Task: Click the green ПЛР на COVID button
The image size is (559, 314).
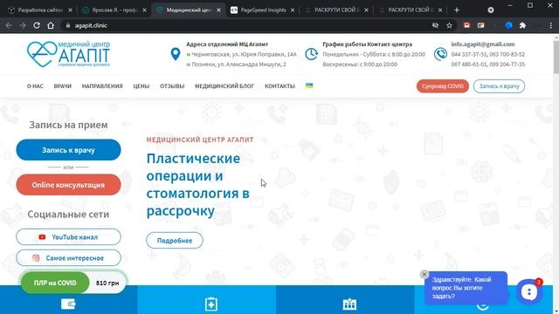Action: (55, 283)
